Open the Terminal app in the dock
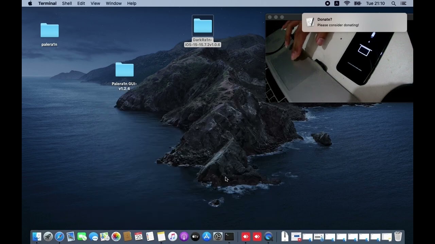435x244 pixels. coord(229,236)
